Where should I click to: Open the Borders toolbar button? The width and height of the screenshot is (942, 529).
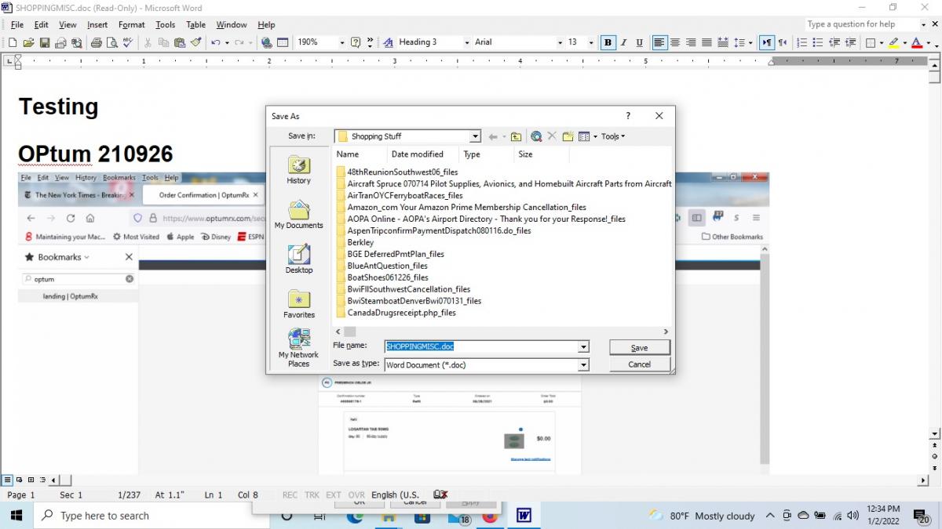[870, 42]
